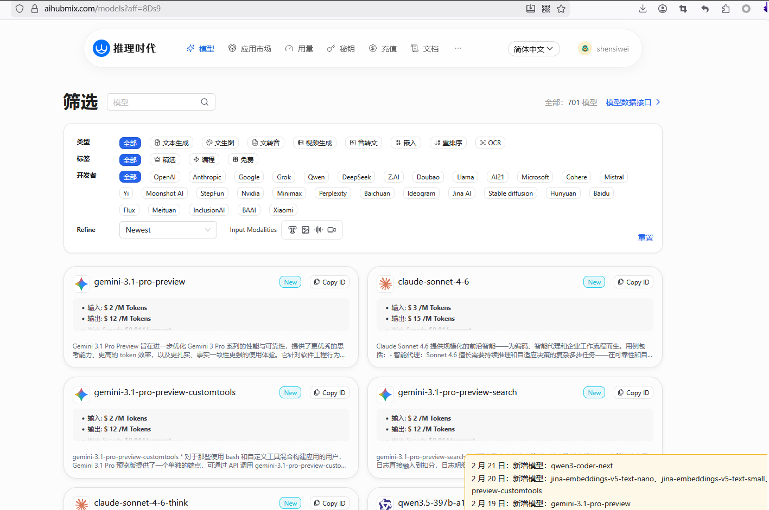Image resolution: width=769 pixels, height=510 pixels.
Task: Select the image input modality icon
Action: [x=306, y=230]
